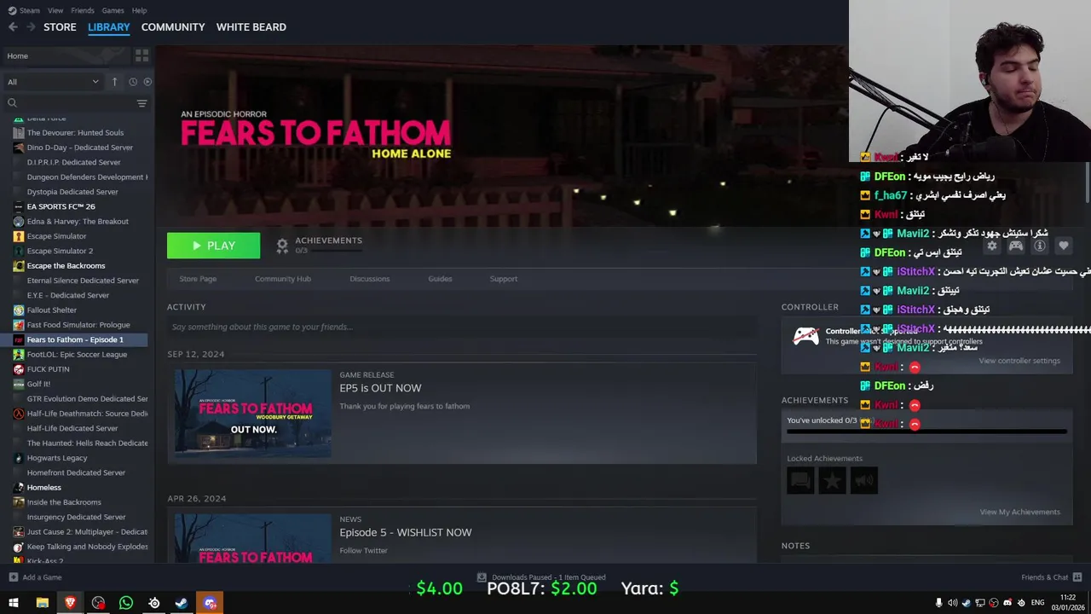Switch to the LIBRARY section
This screenshot has width=1091, height=614.
point(109,27)
